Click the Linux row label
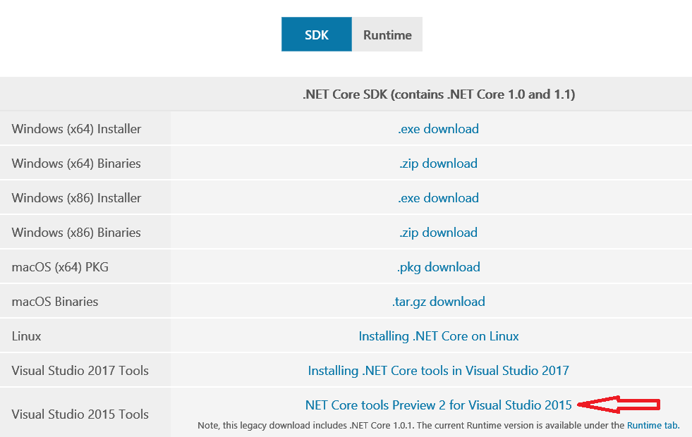The image size is (692, 437). [26, 336]
